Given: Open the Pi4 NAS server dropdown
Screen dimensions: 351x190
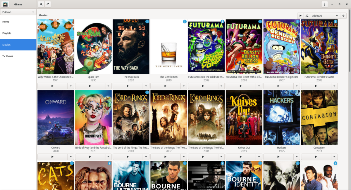Looking at the screenshot, I should point(18,12).
